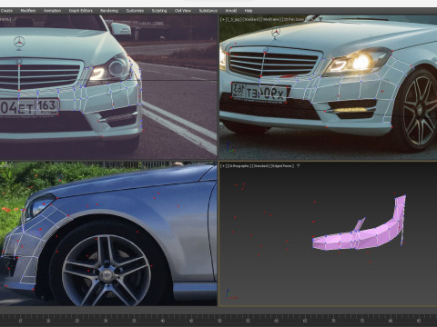Open the Animation menu
Image resolution: width=437 pixels, height=327 pixels.
[x=52, y=11]
